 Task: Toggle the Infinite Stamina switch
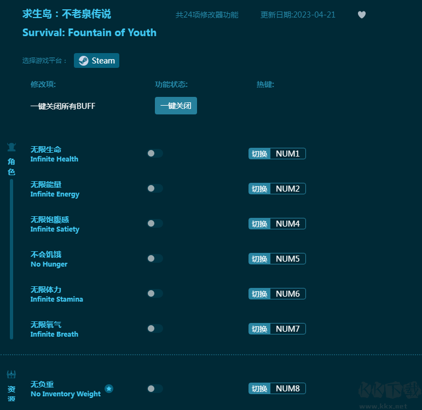coord(155,293)
